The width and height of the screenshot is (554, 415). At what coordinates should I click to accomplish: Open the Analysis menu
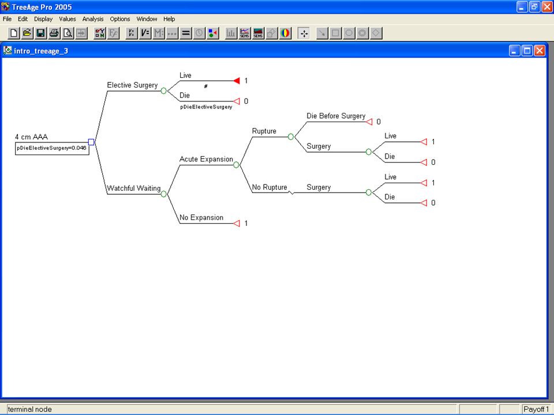[93, 19]
